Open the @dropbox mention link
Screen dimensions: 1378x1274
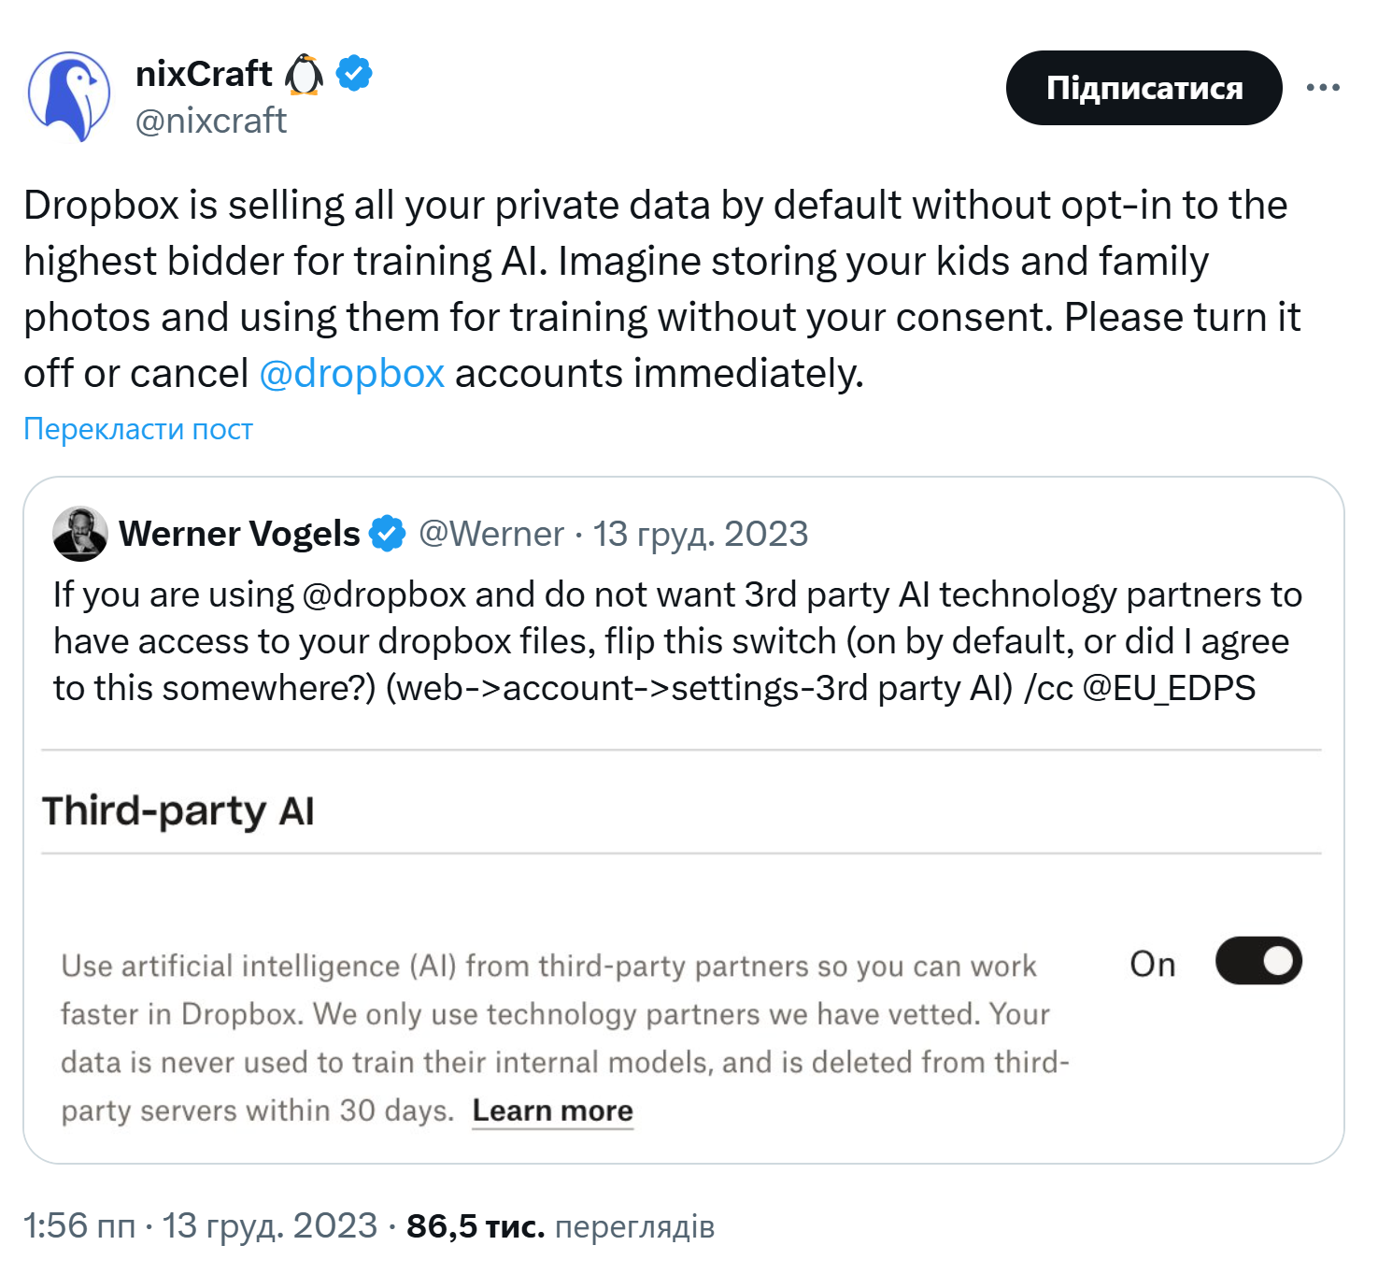tap(351, 373)
